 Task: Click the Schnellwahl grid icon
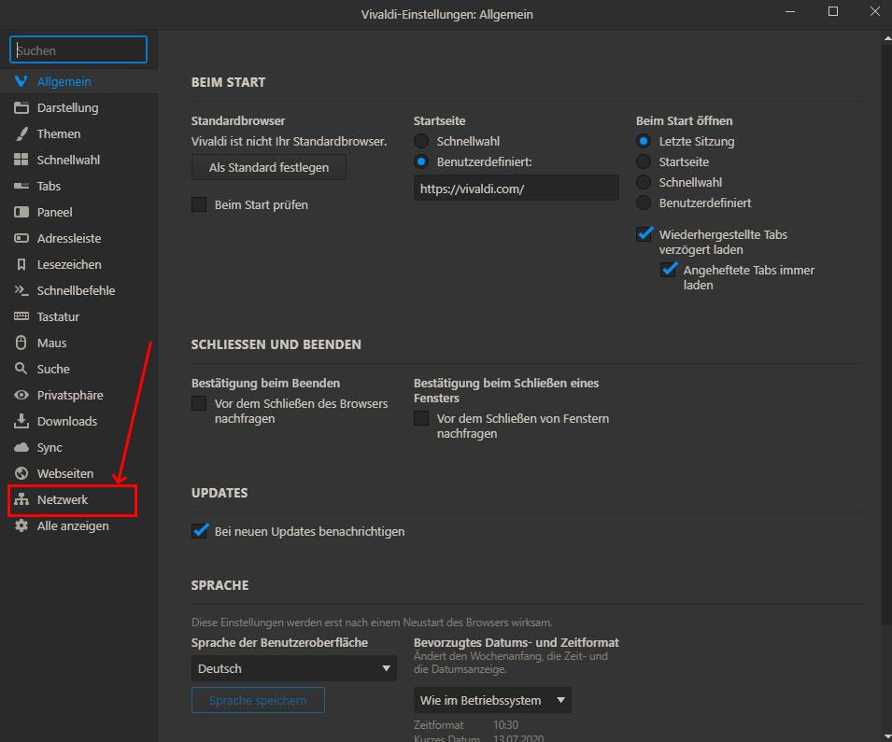21,160
